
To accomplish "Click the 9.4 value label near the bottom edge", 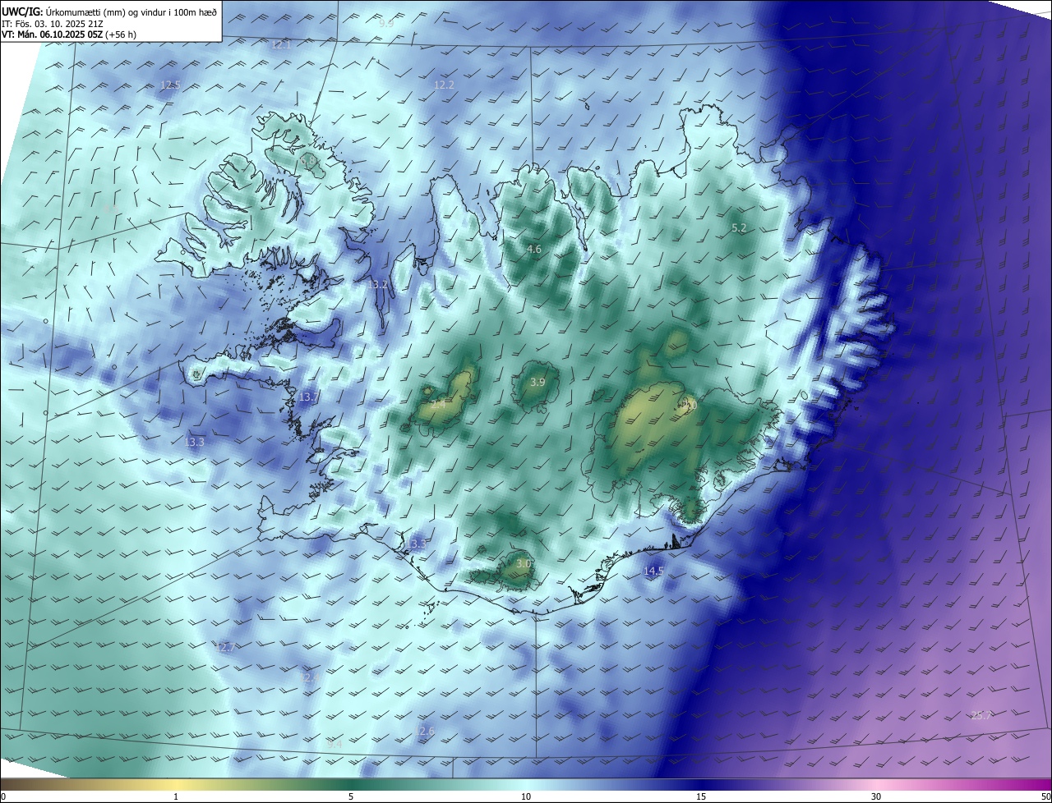I will pos(334,744).
